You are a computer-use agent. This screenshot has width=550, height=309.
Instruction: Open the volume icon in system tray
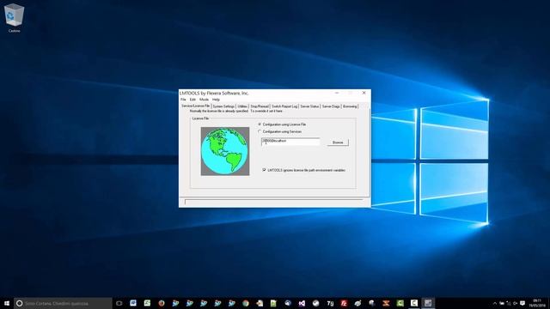click(516, 303)
